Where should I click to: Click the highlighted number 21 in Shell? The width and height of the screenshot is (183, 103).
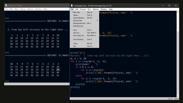pyautogui.click(x=58, y=70)
